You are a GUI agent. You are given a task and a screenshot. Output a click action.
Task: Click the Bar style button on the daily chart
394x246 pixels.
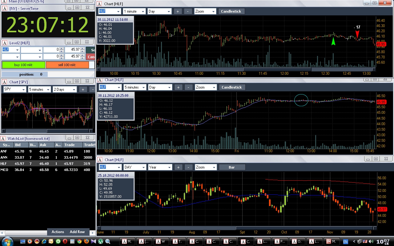(x=232, y=167)
